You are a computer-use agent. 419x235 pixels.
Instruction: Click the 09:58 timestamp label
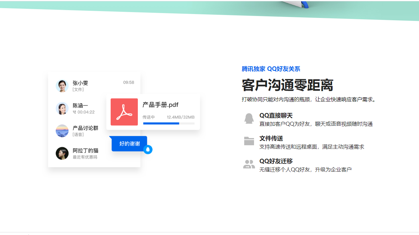[128, 83]
